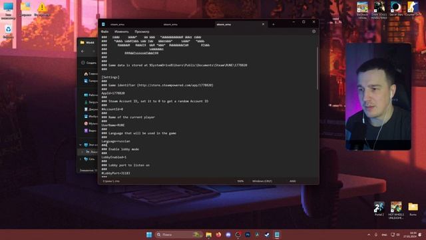The width and height of the screenshot is (426, 240).
Task: Click the AppId=1778820 line
Action: [113, 93]
